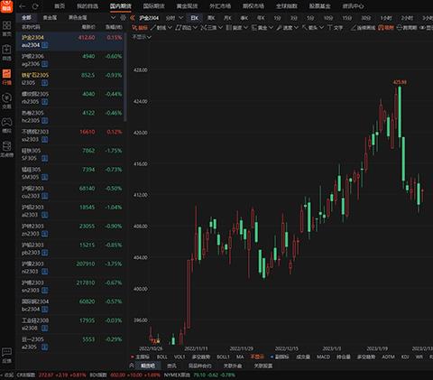Viewport: 433px width, 380px height.
Task: Click the 成交量 indicator label
Action: click(303, 357)
